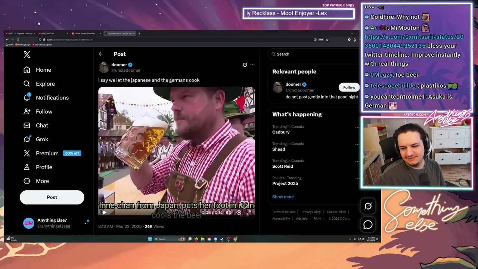Viewport: 478px width, 269px height.
Task: Click the Grok icon on doomer's post
Action: 245,65
